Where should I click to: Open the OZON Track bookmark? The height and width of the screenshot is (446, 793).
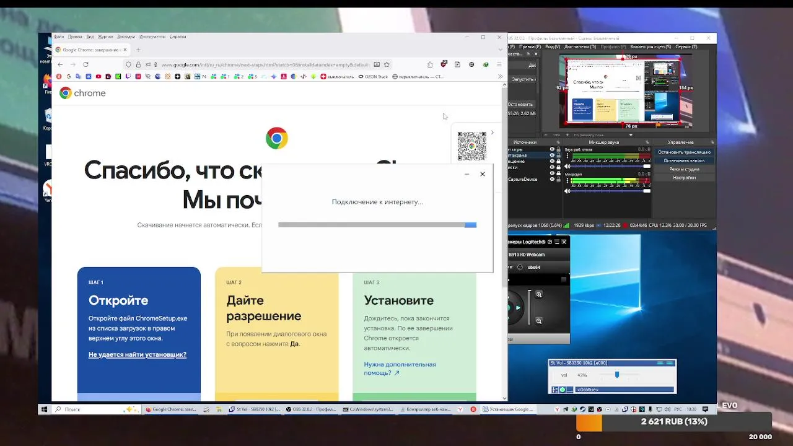pyautogui.click(x=373, y=77)
